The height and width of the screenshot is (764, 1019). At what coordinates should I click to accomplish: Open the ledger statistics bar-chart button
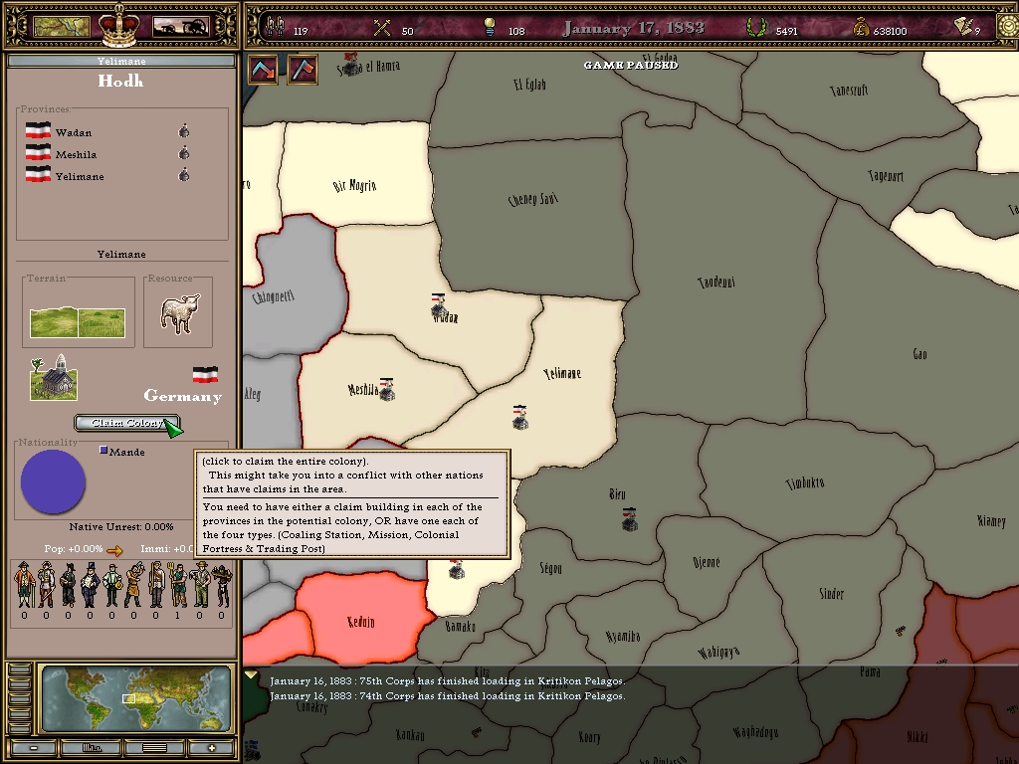(x=93, y=748)
